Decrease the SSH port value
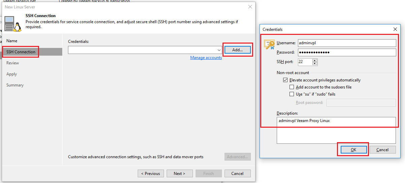405x183 pixels. (315, 63)
